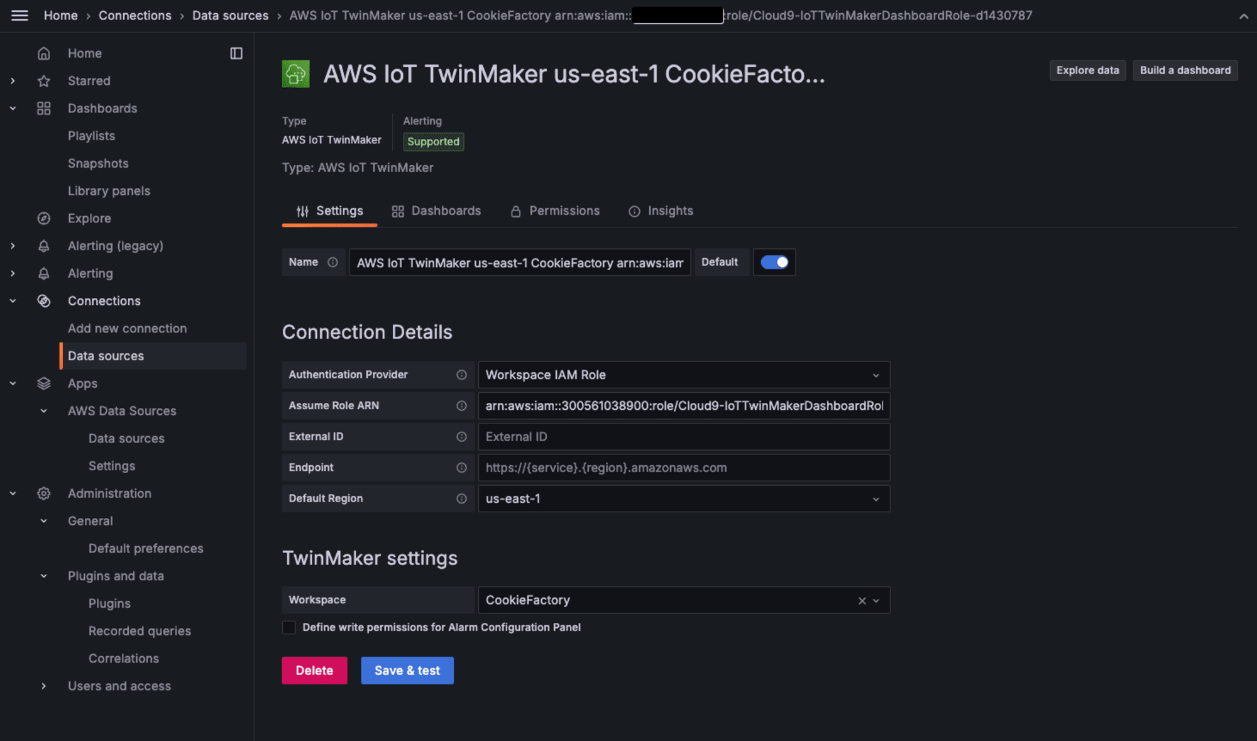Switch to the Dashboards tab
Image resolution: width=1257 pixels, height=741 pixels.
click(436, 211)
